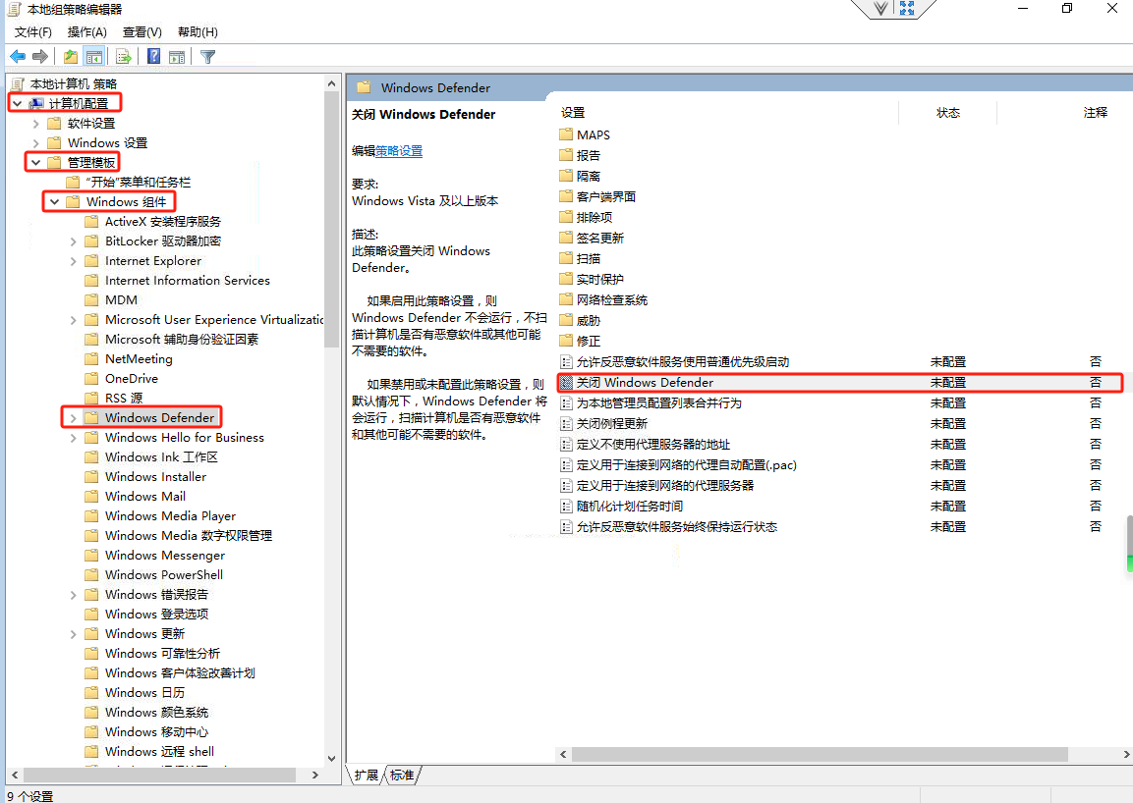Collapse the 管理模板 tree node

[x=36, y=163]
